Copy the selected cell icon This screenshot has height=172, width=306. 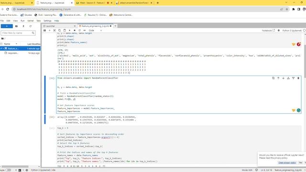point(59,31)
